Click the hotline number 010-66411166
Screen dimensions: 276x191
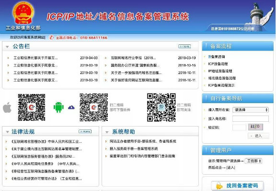[93, 38]
